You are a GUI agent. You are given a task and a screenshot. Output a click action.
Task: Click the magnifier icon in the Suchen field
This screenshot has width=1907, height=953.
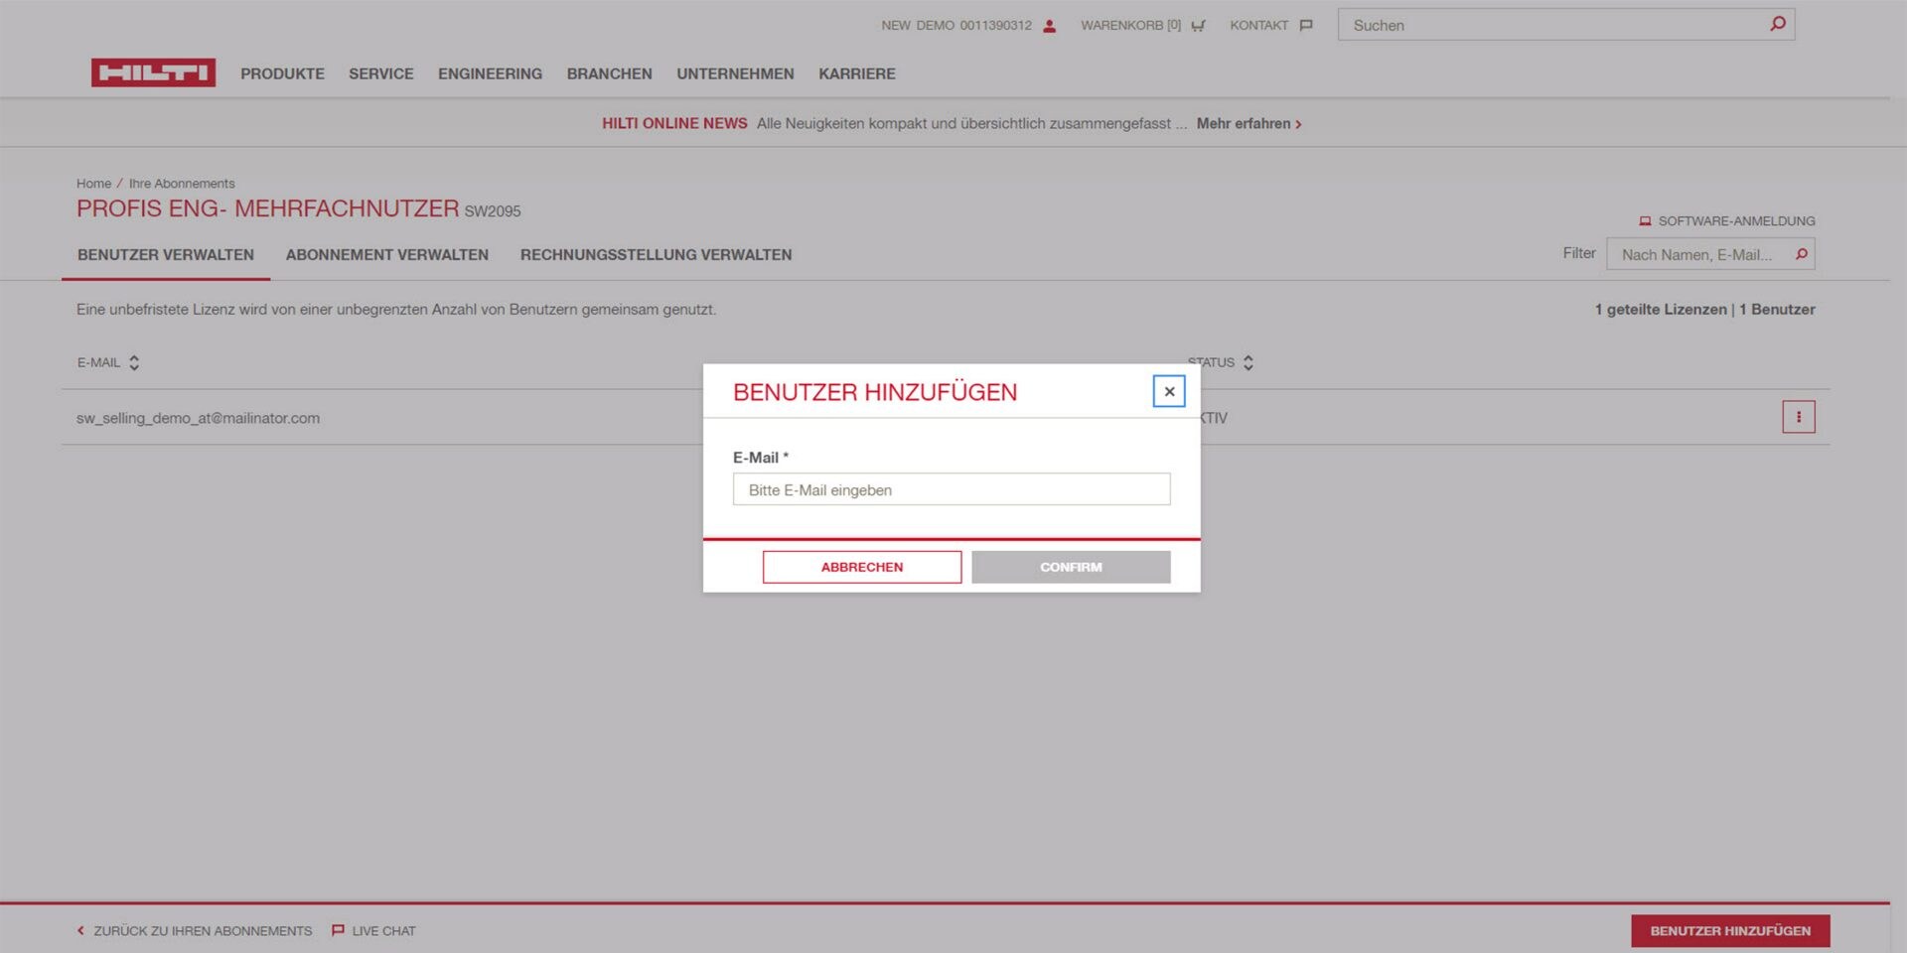point(1778,24)
